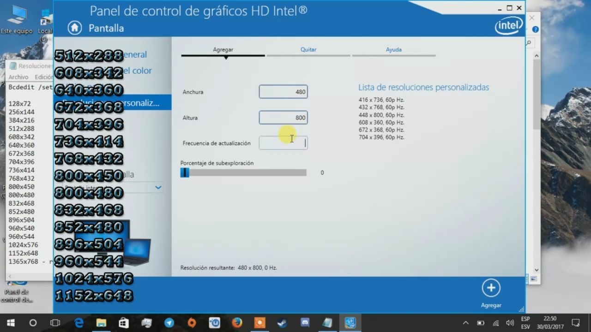Open the volume tray icon
The width and height of the screenshot is (591, 332).
510,323
